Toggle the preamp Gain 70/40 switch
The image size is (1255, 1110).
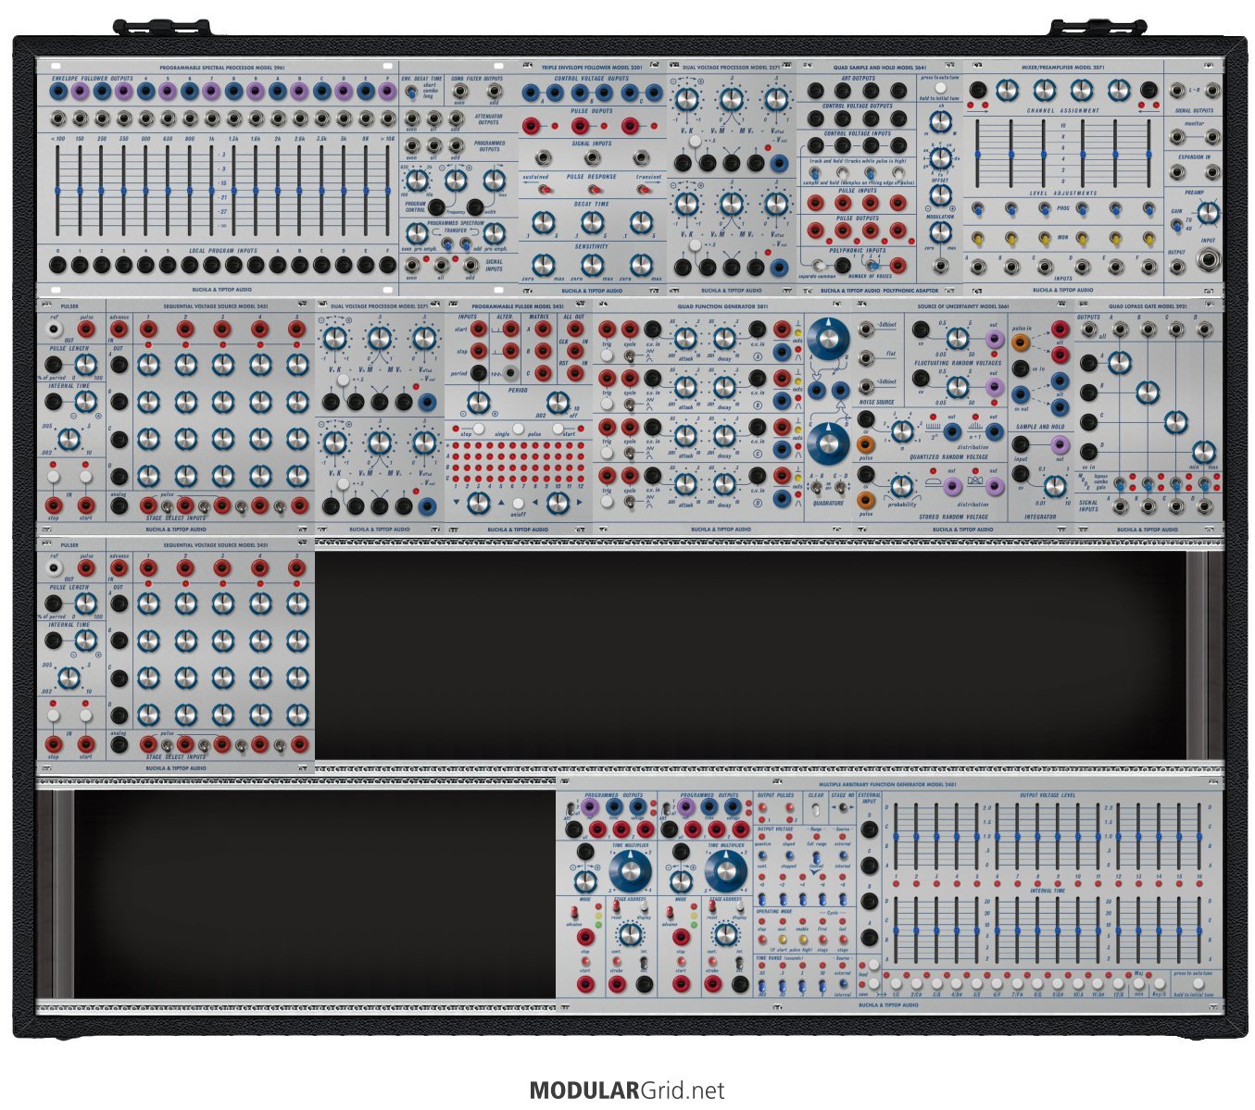click(1177, 225)
